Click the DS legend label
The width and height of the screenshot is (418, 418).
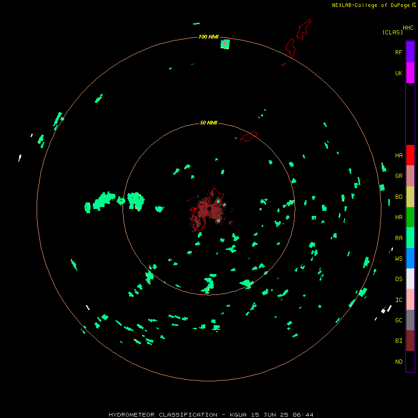coord(398,279)
